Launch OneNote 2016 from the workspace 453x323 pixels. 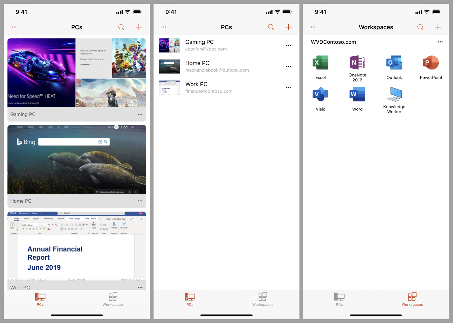(x=357, y=63)
